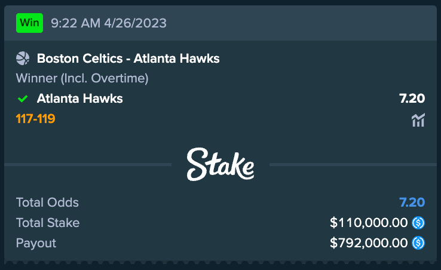The image size is (441, 270).
Task: Click the Total Odds label
Action: (47, 202)
